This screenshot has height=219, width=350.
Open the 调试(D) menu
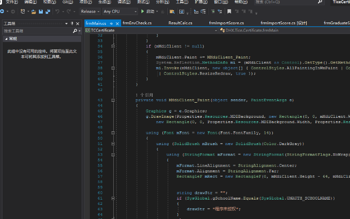click(124, 2)
